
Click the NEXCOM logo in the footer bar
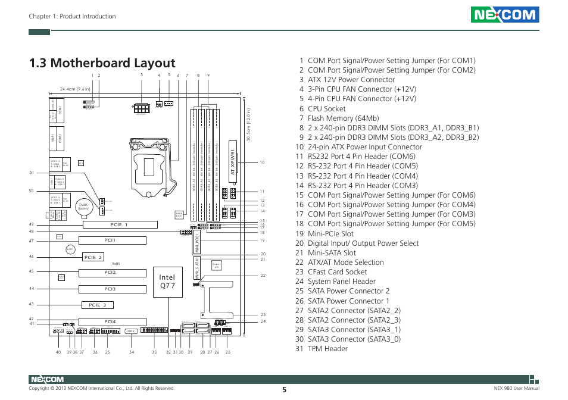47,379
